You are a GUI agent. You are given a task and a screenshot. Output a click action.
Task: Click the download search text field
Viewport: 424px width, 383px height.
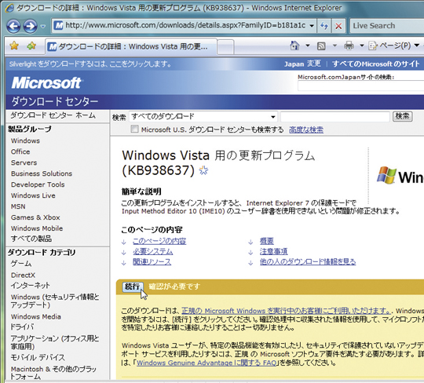coord(335,117)
